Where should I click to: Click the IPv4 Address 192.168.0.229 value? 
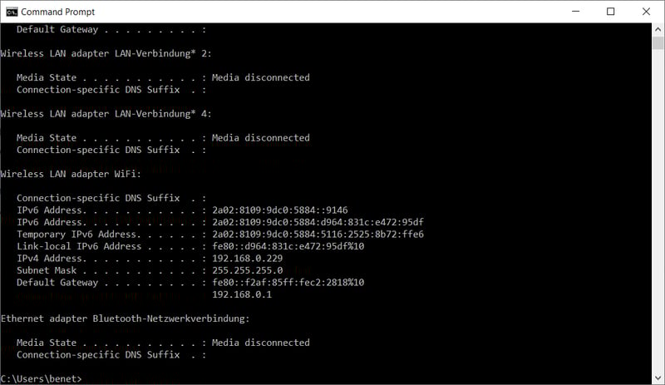point(247,258)
